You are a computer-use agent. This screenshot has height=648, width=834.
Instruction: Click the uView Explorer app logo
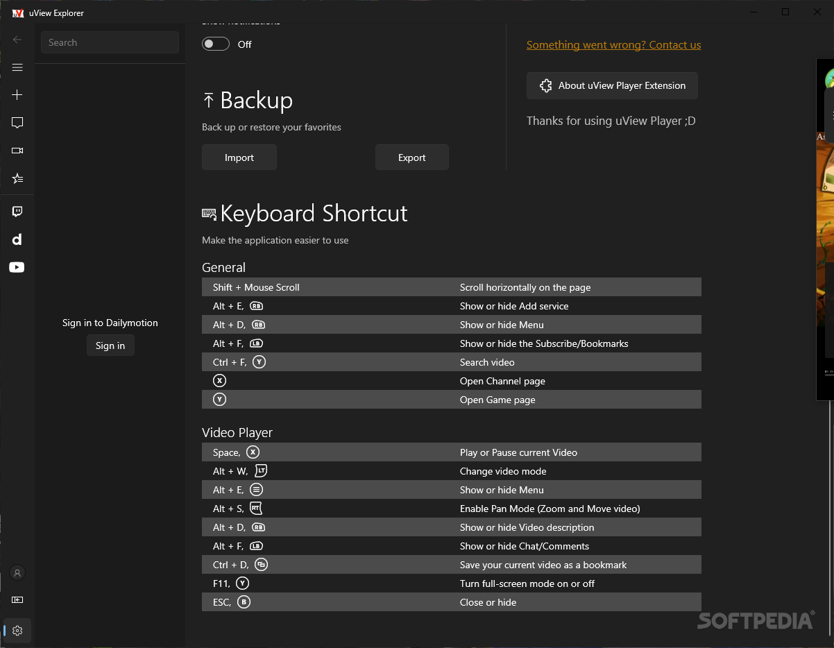click(18, 13)
